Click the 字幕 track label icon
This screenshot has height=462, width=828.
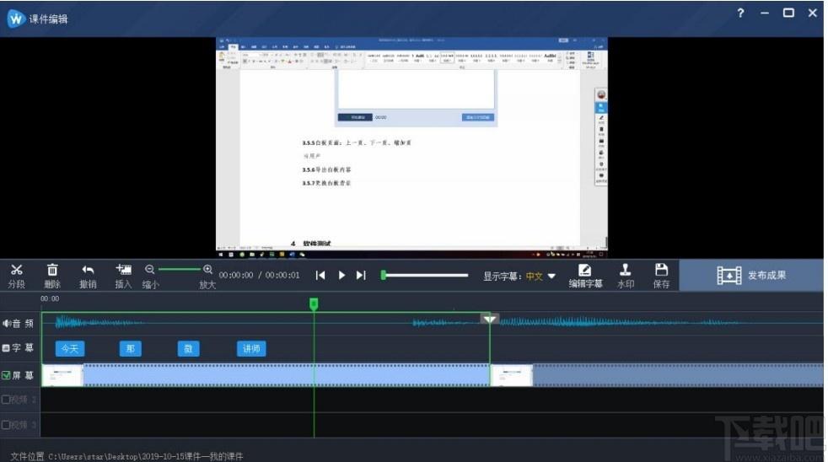coord(6,348)
